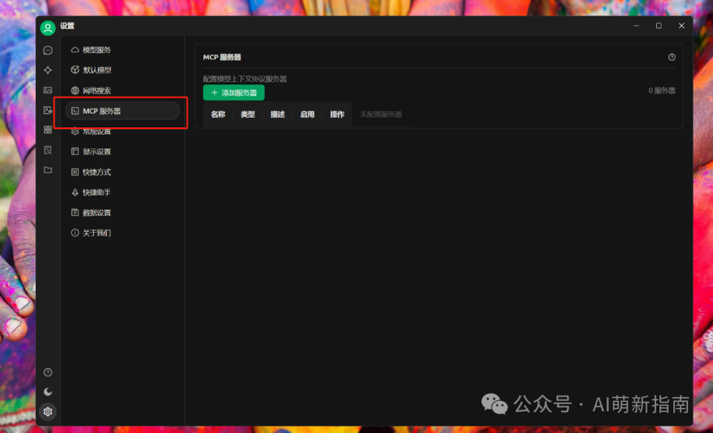This screenshot has height=433, width=713.
Task: Select 默认模型 in settings sidebar
Action: [x=94, y=70]
